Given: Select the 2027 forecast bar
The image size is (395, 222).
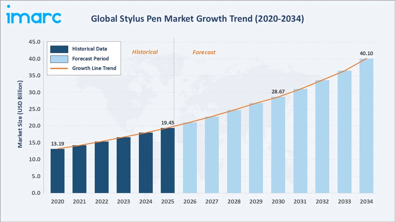Looking at the screenshot, I should point(212,155).
